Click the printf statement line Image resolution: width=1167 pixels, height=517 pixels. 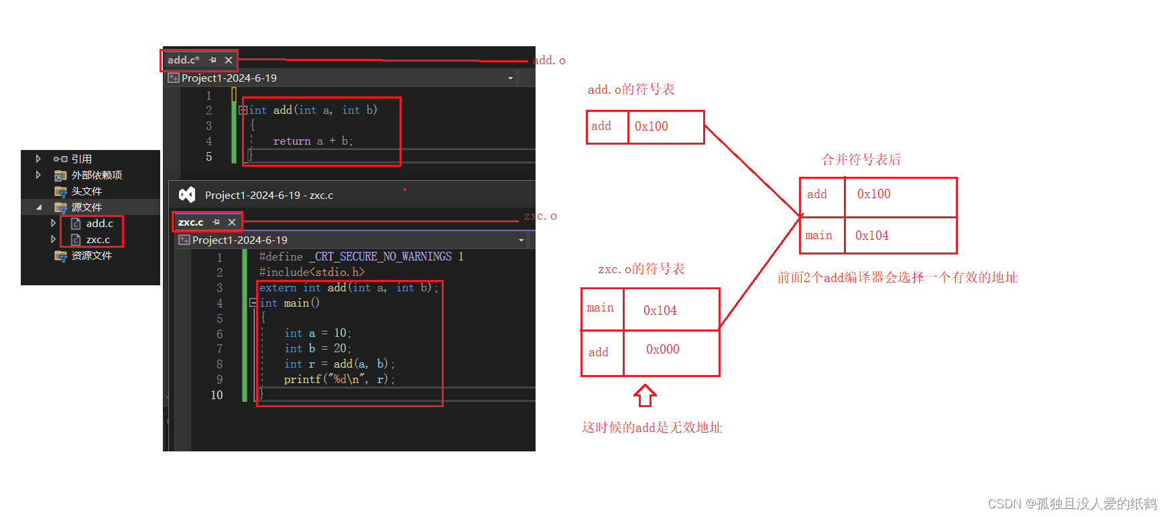339,379
